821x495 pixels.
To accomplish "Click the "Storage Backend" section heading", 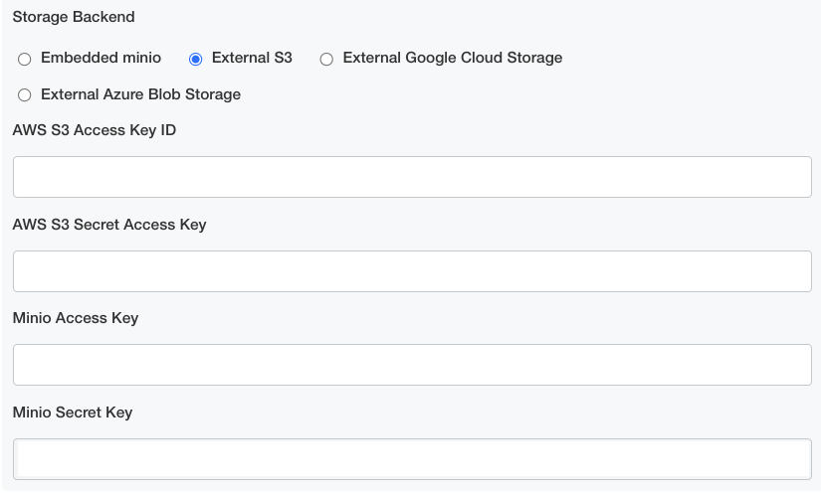I will click(x=74, y=17).
